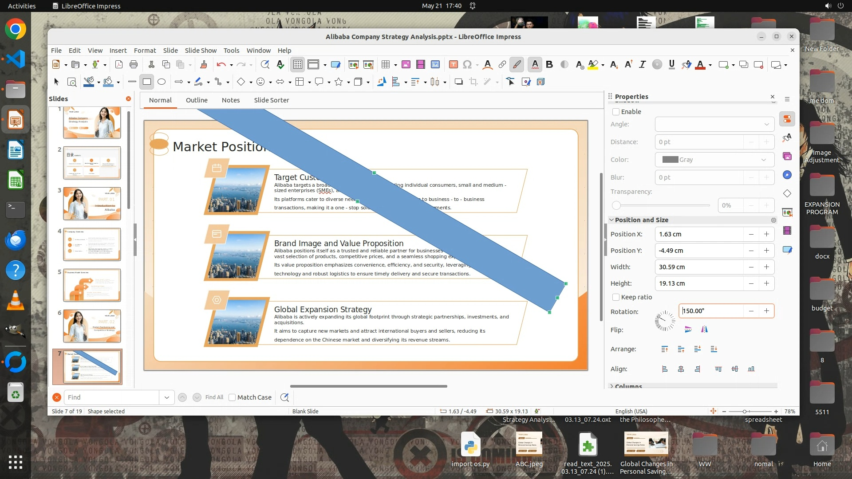Click the Flip Vertically icon

coord(688,330)
